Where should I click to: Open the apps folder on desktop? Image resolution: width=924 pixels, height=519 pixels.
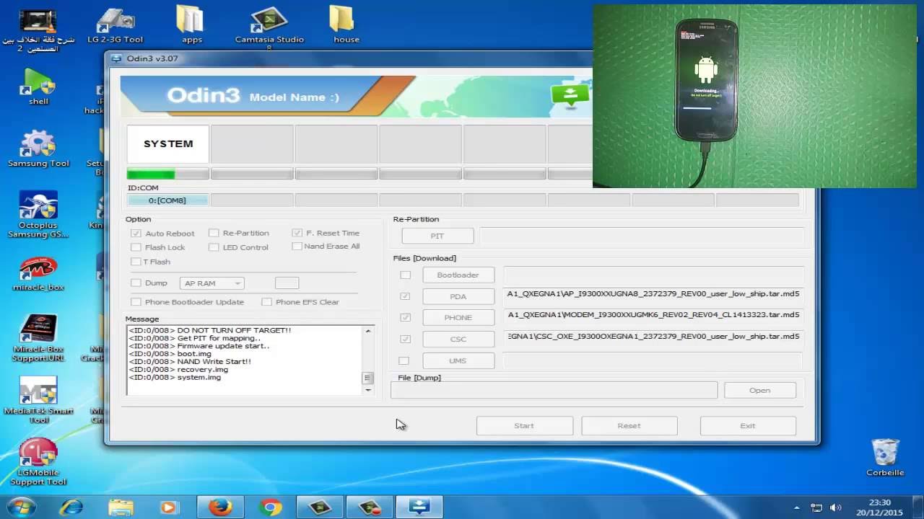click(x=191, y=26)
